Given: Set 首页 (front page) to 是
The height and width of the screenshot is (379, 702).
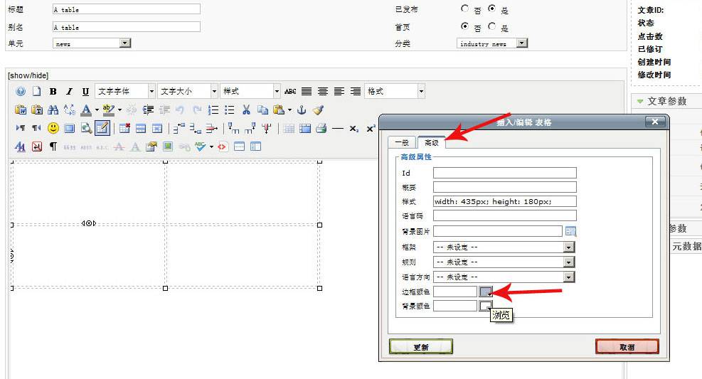Looking at the screenshot, I should 491,26.
